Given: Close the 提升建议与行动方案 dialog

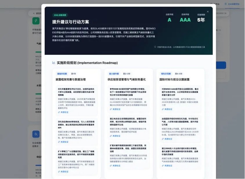Looking at the screenshot, I should pyautogui.click(x=208, y=11).
